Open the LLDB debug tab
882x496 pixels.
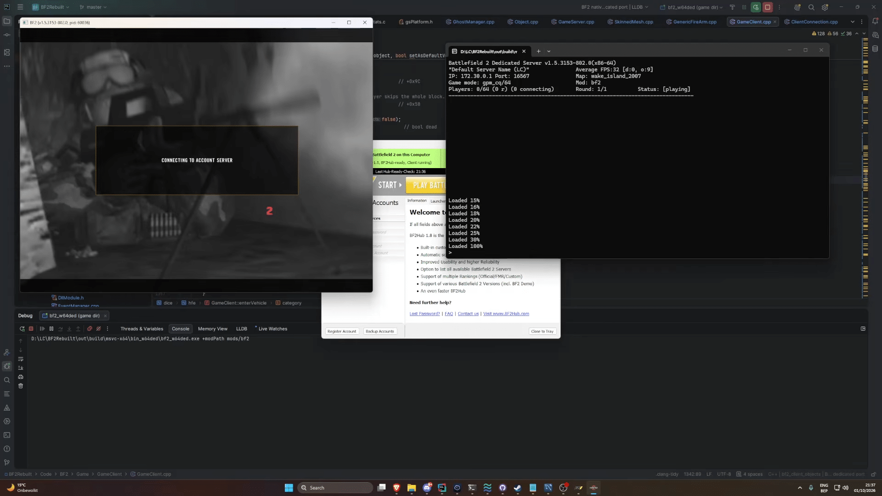coord(242,329)
